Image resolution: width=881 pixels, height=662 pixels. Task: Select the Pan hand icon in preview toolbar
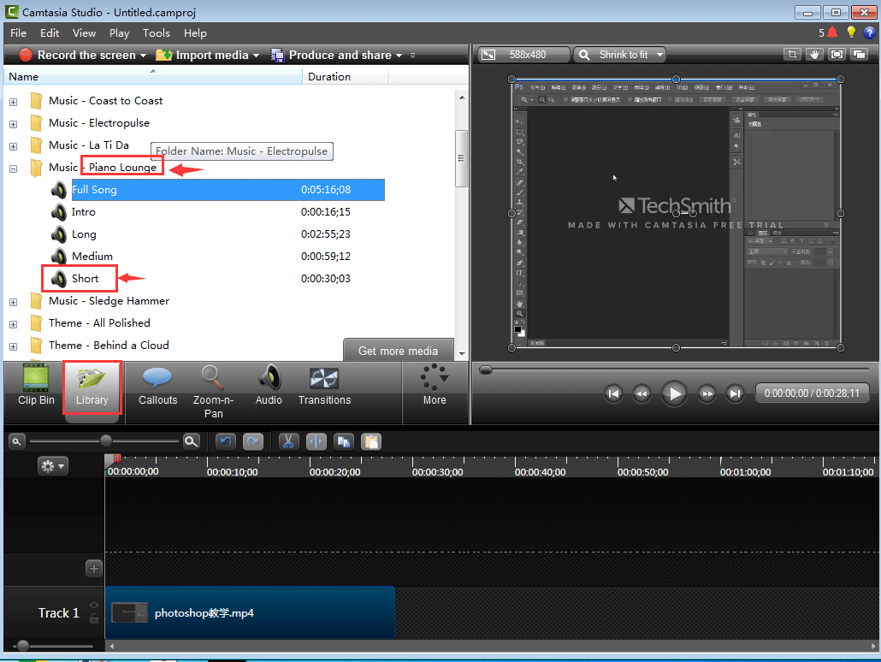813,54
